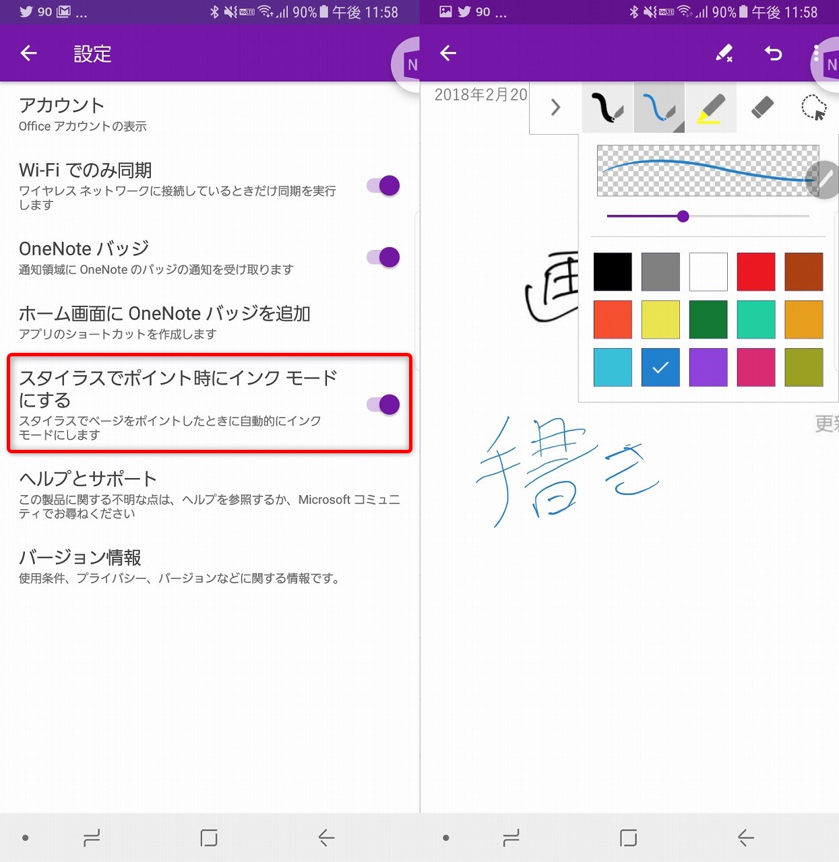
Task: Select the blue pen tool
Action: [x=659, y=108]
